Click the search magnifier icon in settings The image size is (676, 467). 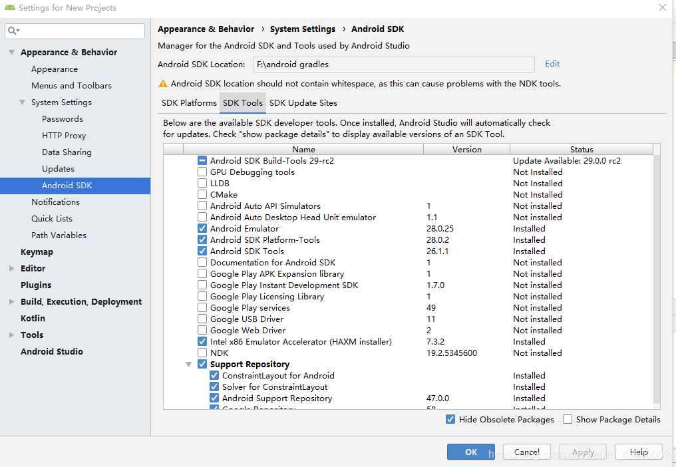point(12,31)
